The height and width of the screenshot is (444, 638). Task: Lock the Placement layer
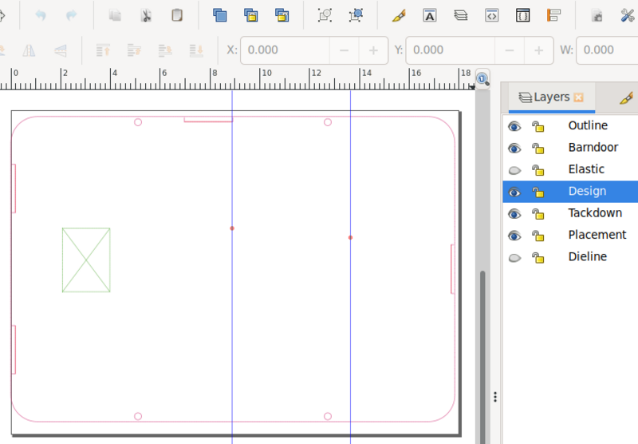[538, 236]
